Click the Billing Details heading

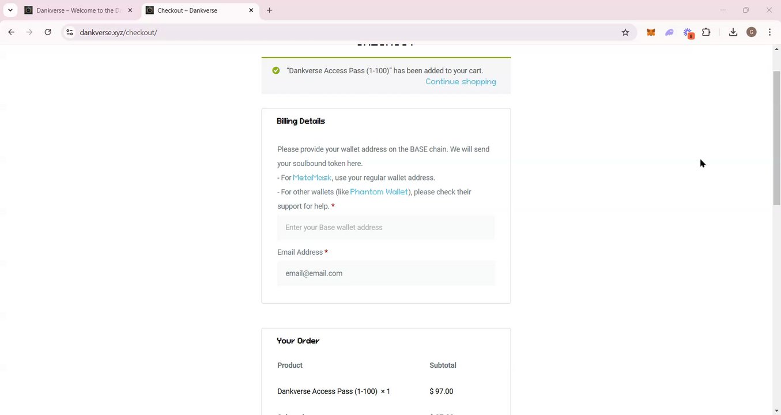tap(300, 121)
